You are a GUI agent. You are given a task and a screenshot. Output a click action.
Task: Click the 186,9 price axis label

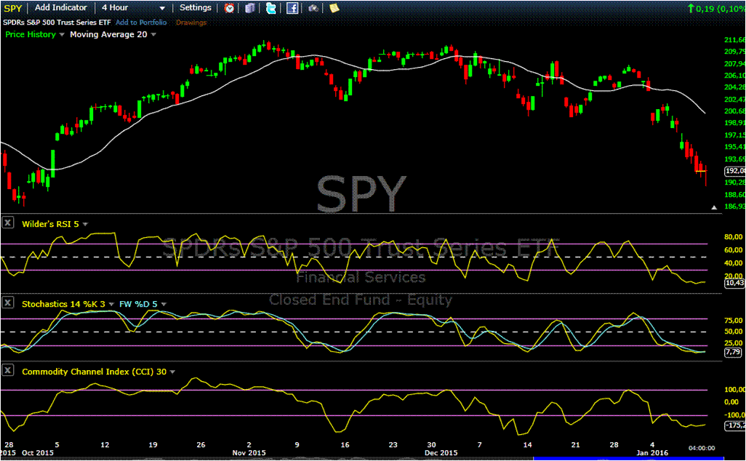(x=734, y=206)
